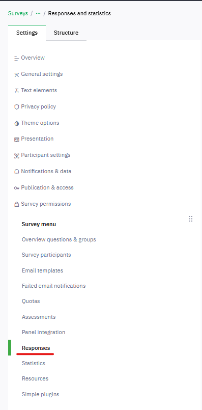The height and width of the screenshot is (410, 202).
Task: Expand the breadcrumb ellipsis
Action: click(38, 13)
